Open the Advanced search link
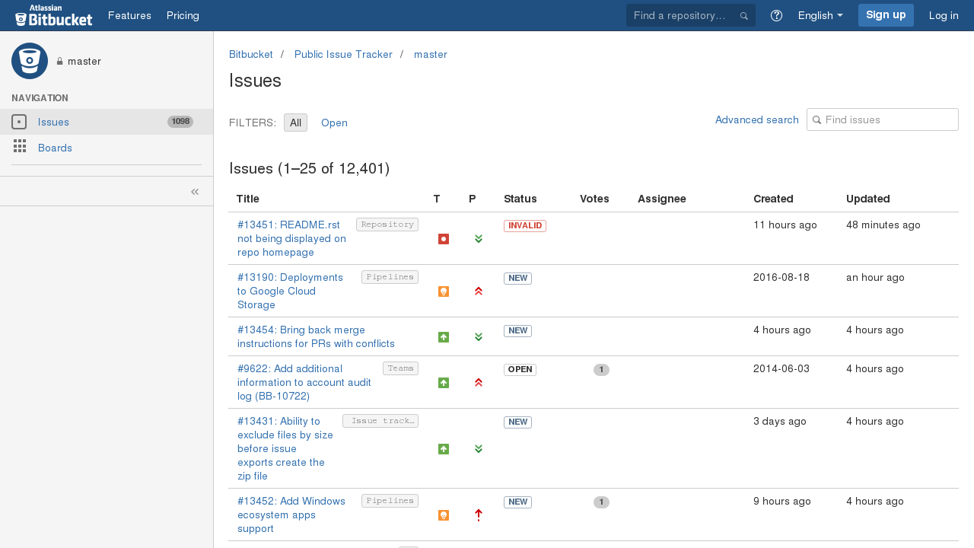This screenshot has height=548, width=974. [x=757, y=119]
